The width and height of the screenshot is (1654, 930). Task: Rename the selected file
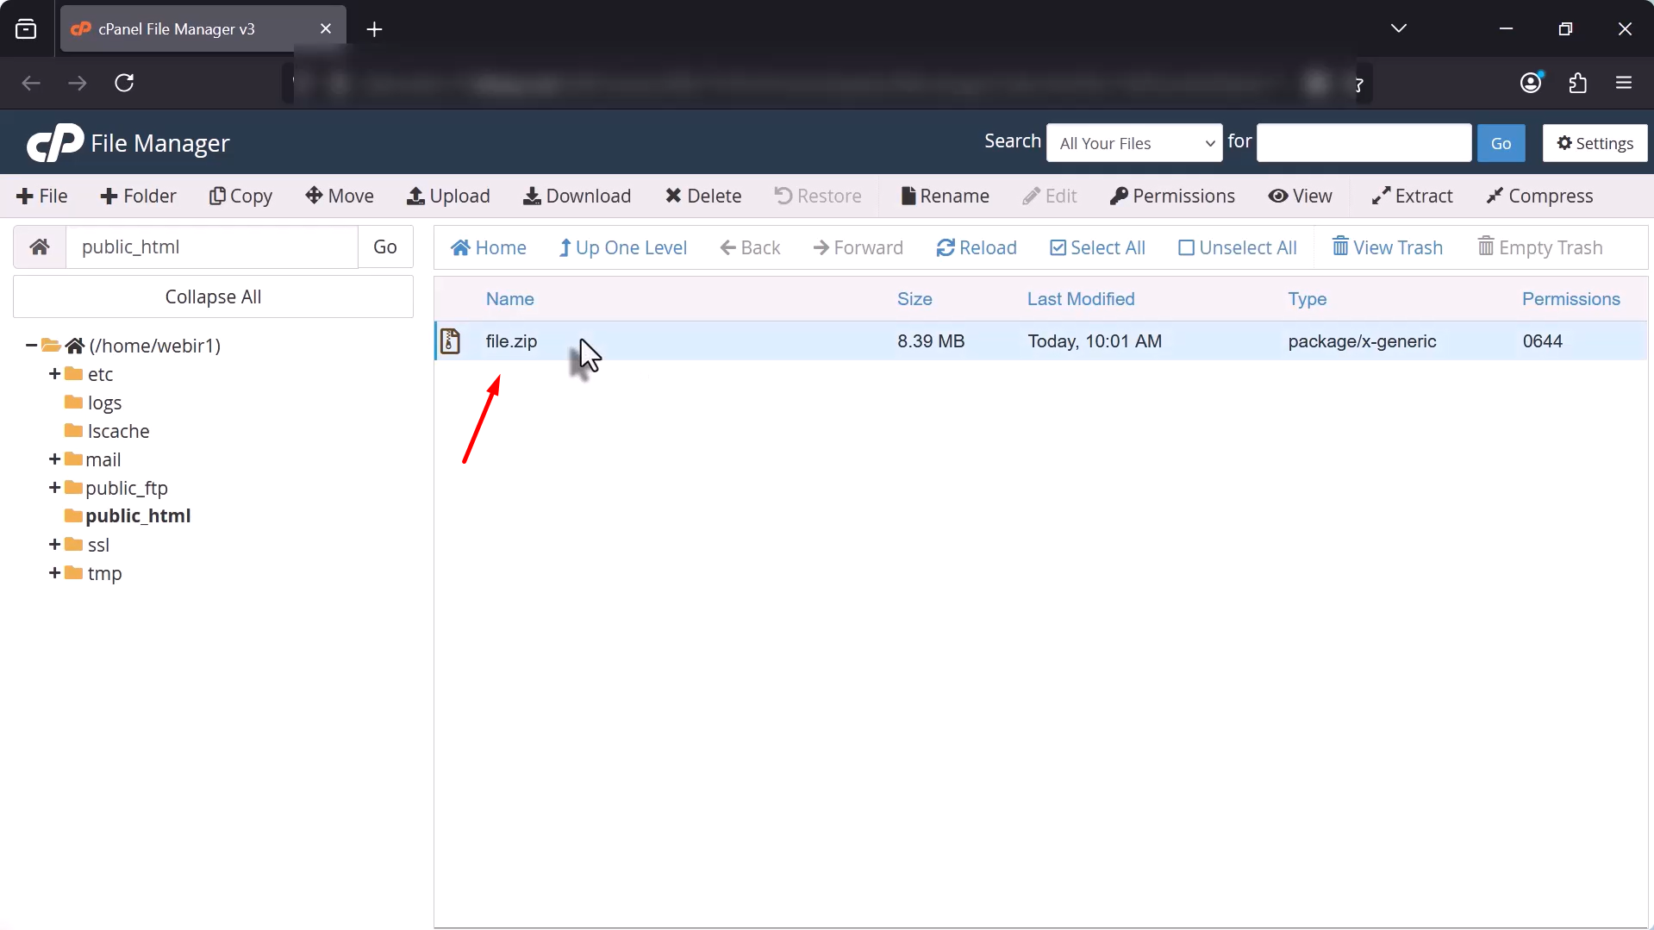click(945, 197)
